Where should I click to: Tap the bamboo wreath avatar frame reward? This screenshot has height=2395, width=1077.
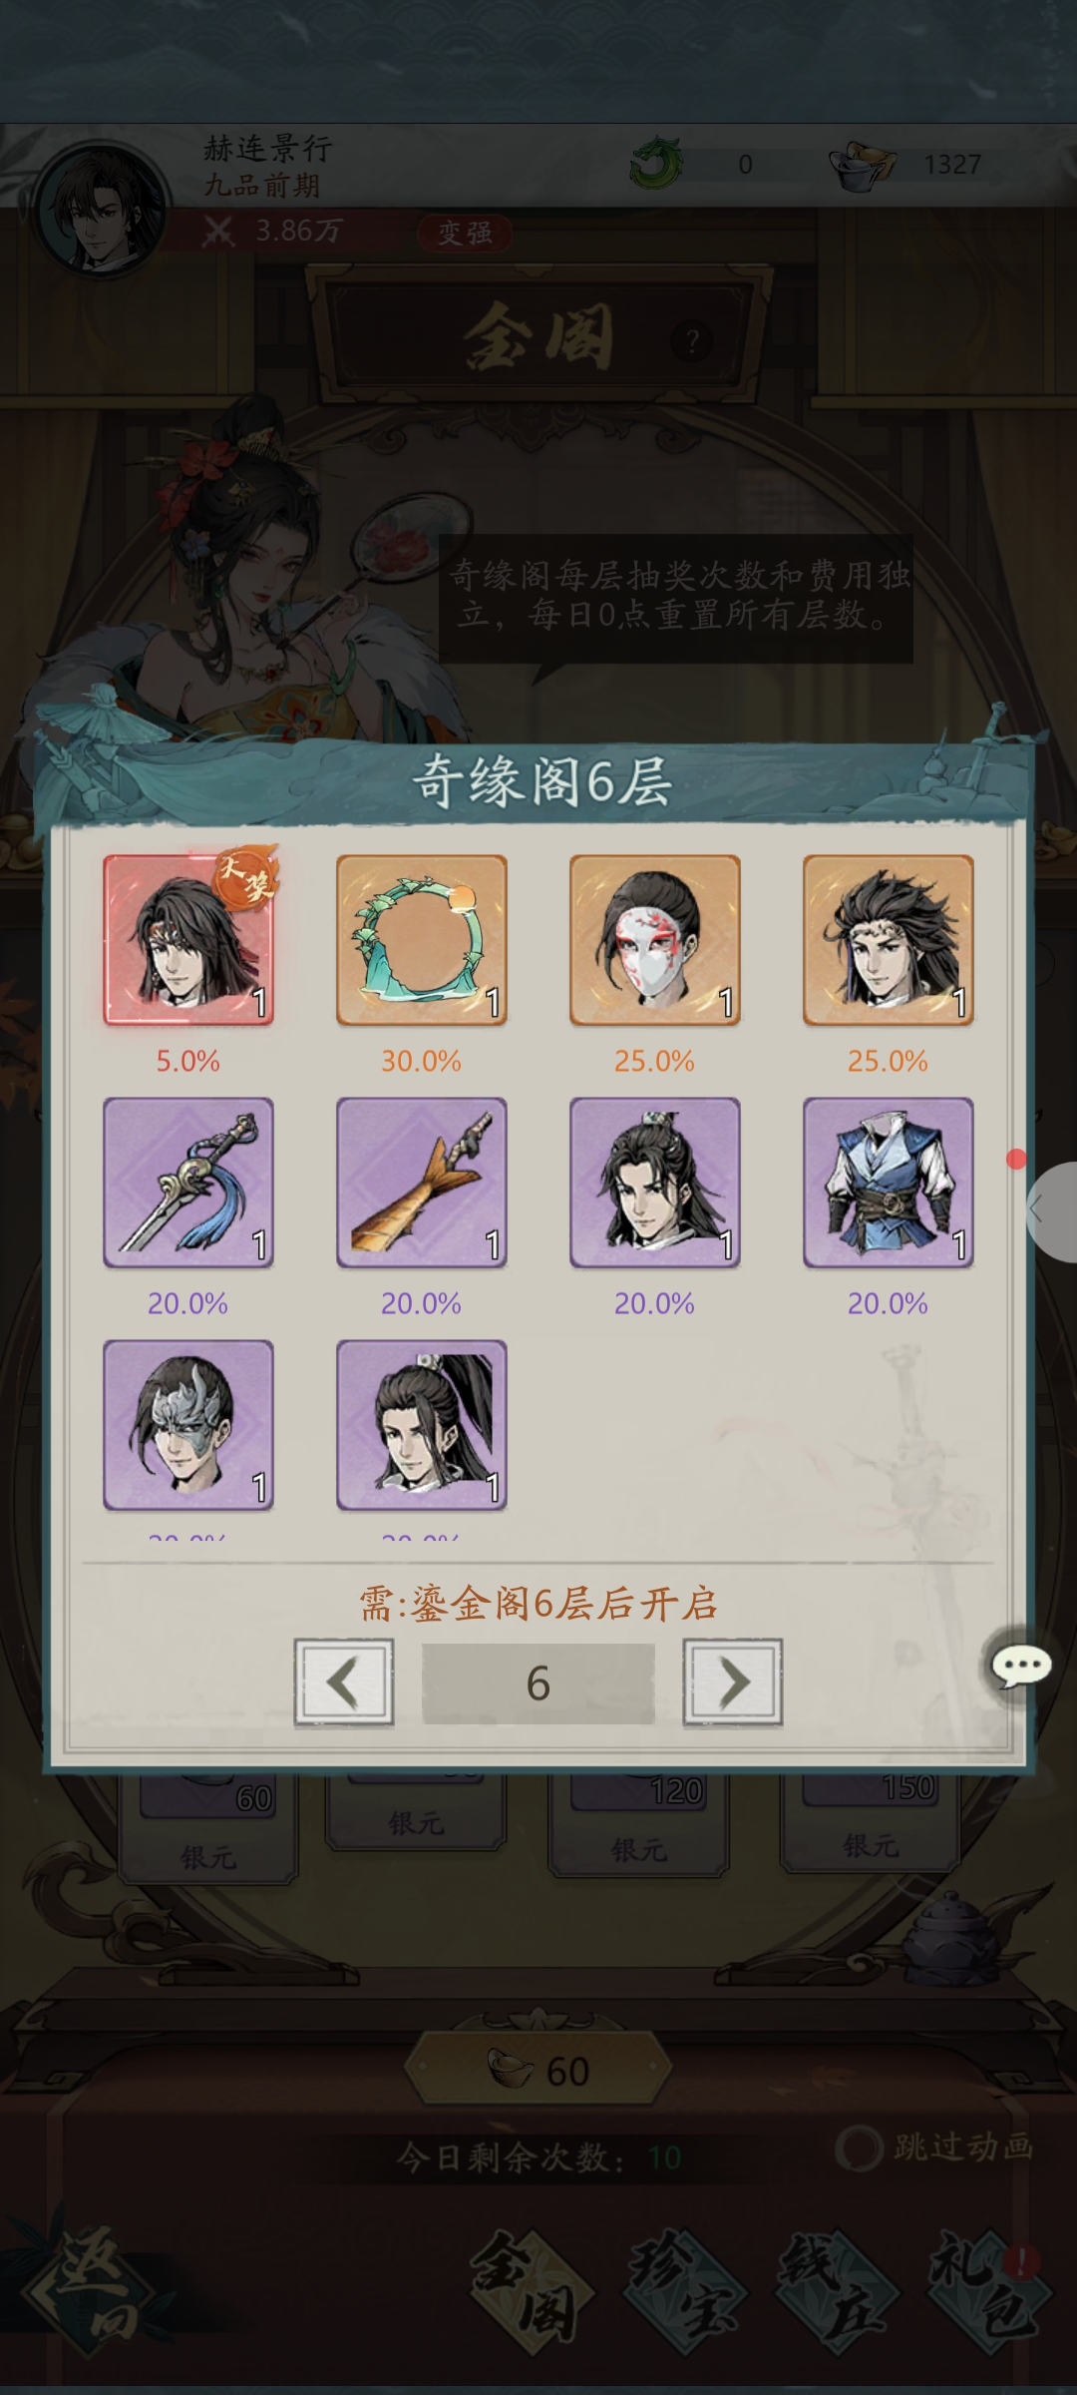click(422, 939)
